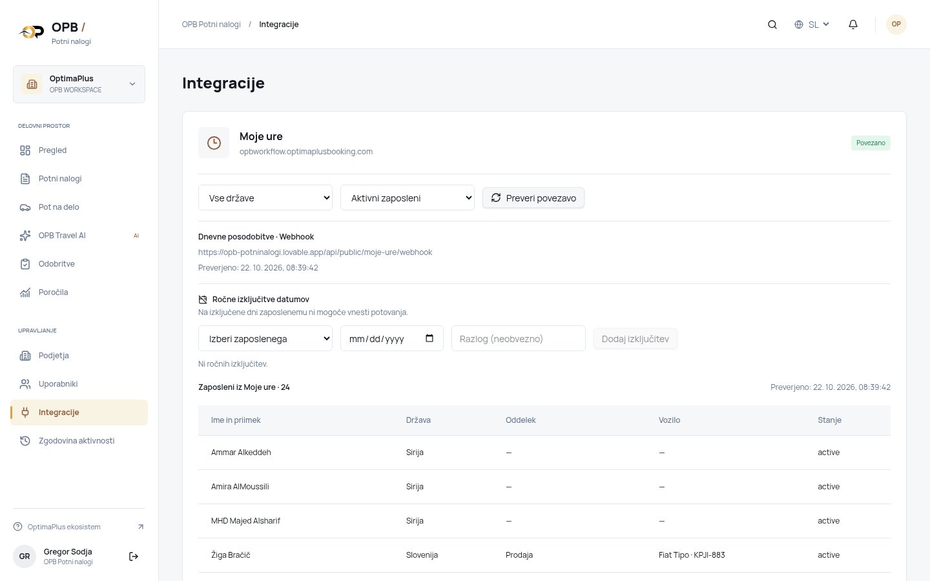The image size is (930, 581).
Task: Open Pregled in the sidebar
Action: click(x=79, y=150)
